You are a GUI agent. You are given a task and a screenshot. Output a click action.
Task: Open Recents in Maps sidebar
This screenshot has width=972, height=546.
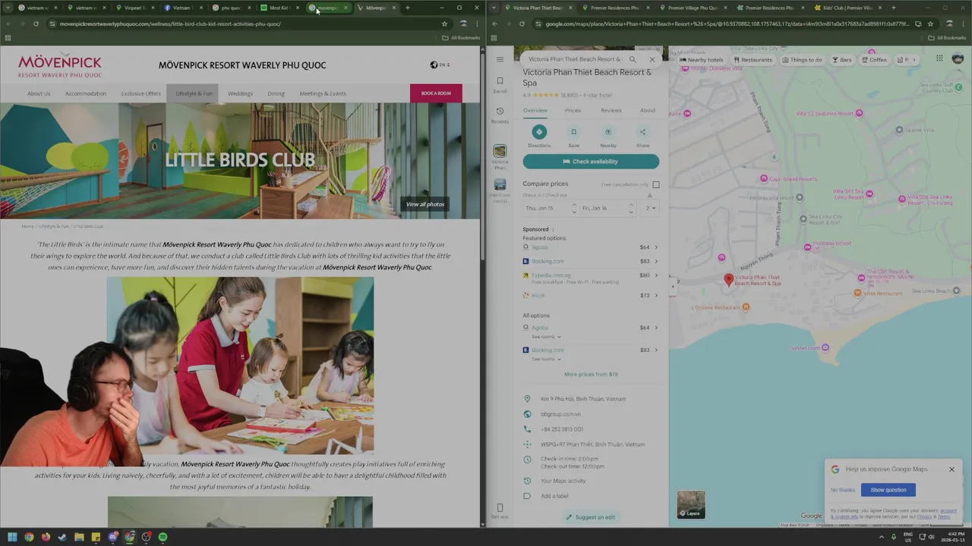tap(500, 115)
